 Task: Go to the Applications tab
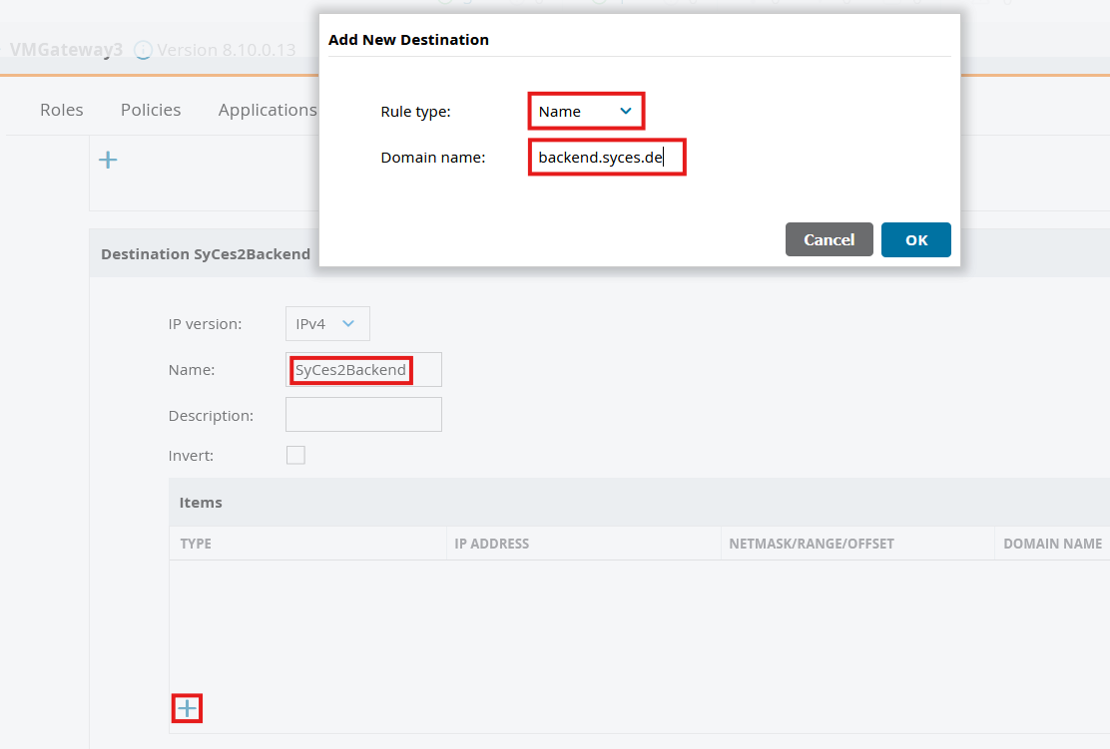coord(267,110)
